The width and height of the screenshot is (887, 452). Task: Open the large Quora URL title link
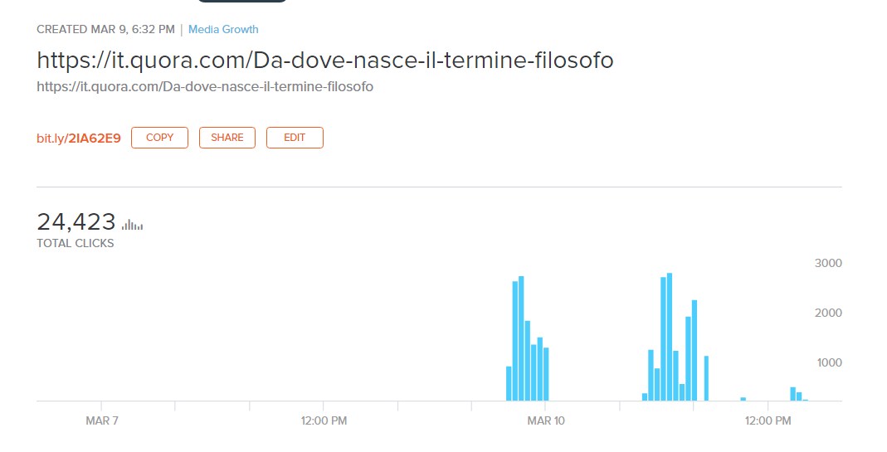tap(325, 61)
